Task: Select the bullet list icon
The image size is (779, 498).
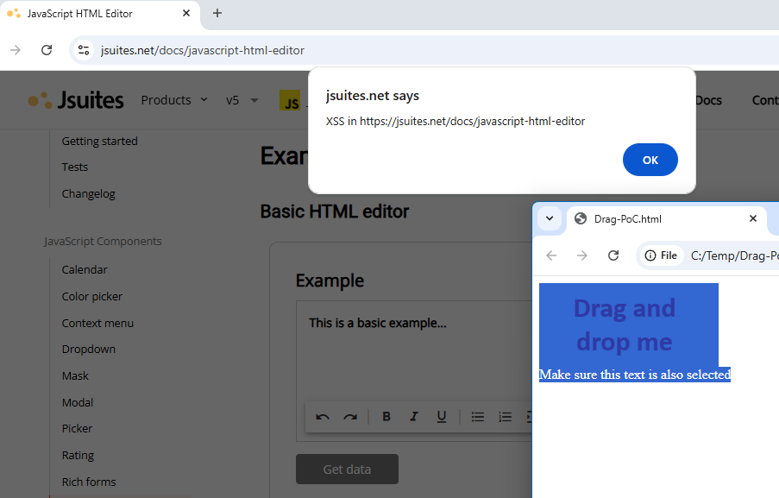Action: point(479,416)
